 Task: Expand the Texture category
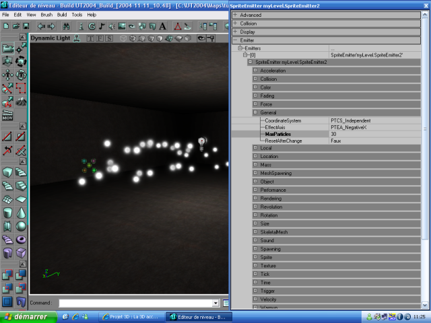(x=255, y=265)
